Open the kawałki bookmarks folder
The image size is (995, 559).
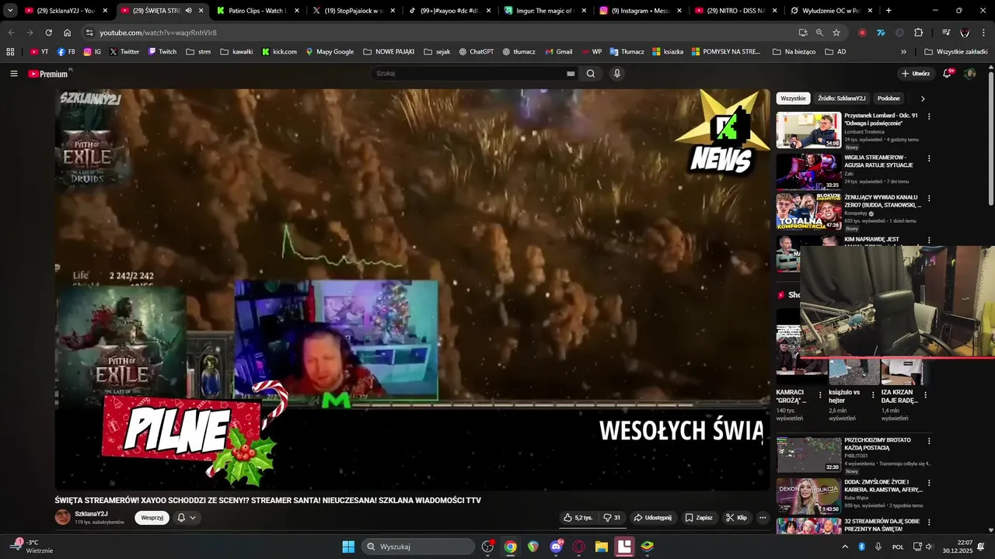tap(236, 52)
